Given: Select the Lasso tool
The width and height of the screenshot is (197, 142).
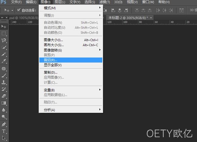Looking at the screenshot, I should [4, 40].
